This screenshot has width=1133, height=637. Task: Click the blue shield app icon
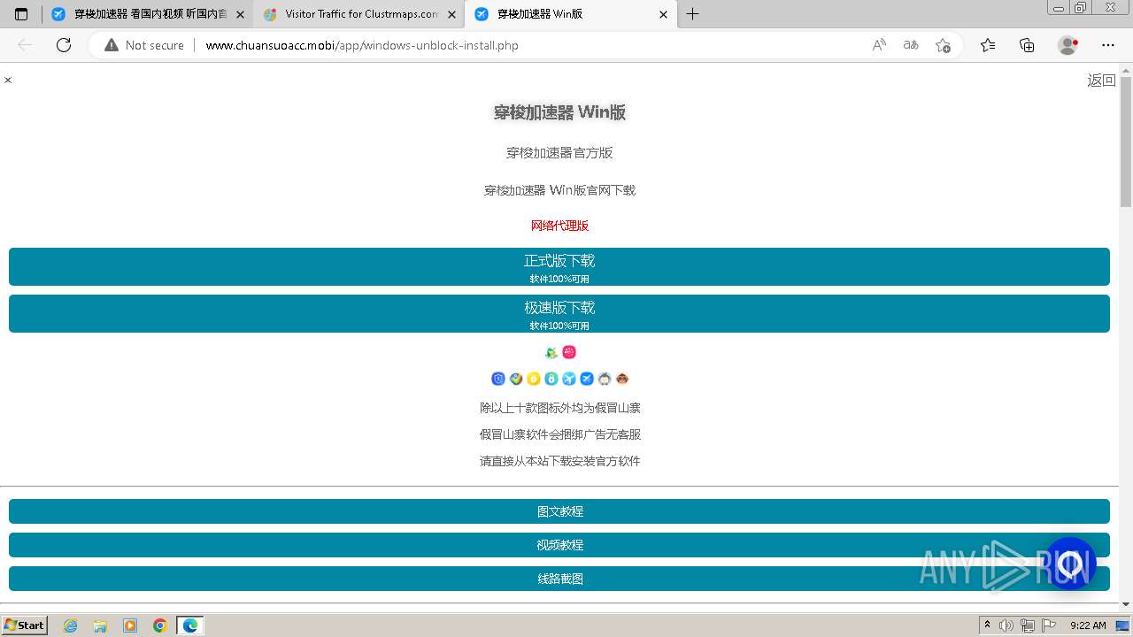[x=498, y=379]
